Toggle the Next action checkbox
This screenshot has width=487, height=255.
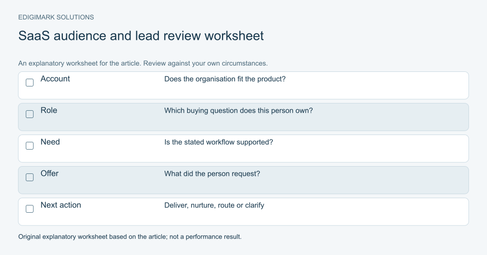tap(30, 209)
